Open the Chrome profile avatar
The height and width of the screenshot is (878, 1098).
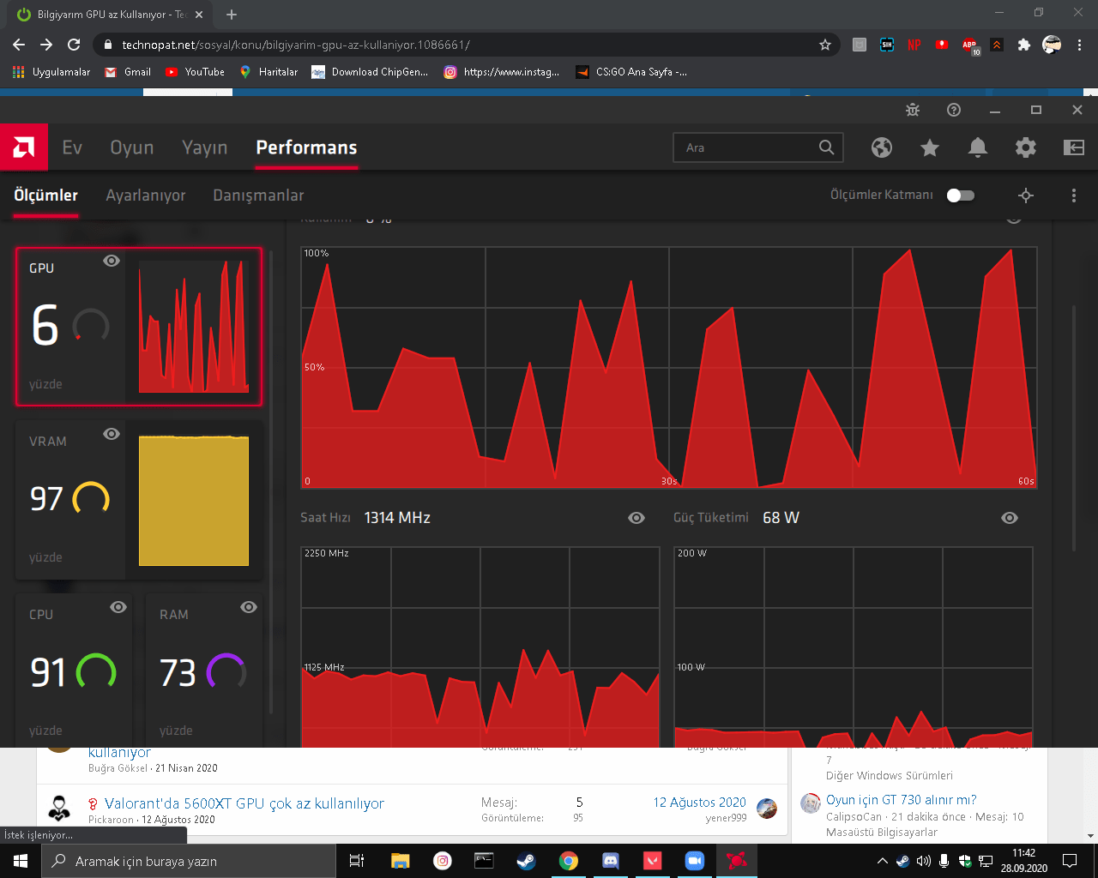click(1052, 45)
